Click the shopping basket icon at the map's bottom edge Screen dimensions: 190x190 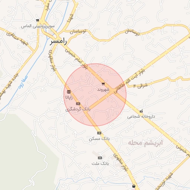[x=134, y=186]
